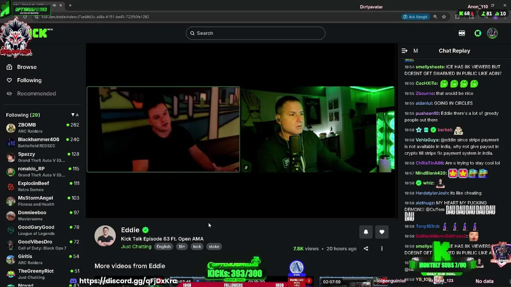Close the current browser tab
Image resolution: width=511 pixels, height=287 pixels.
[61, 6]
